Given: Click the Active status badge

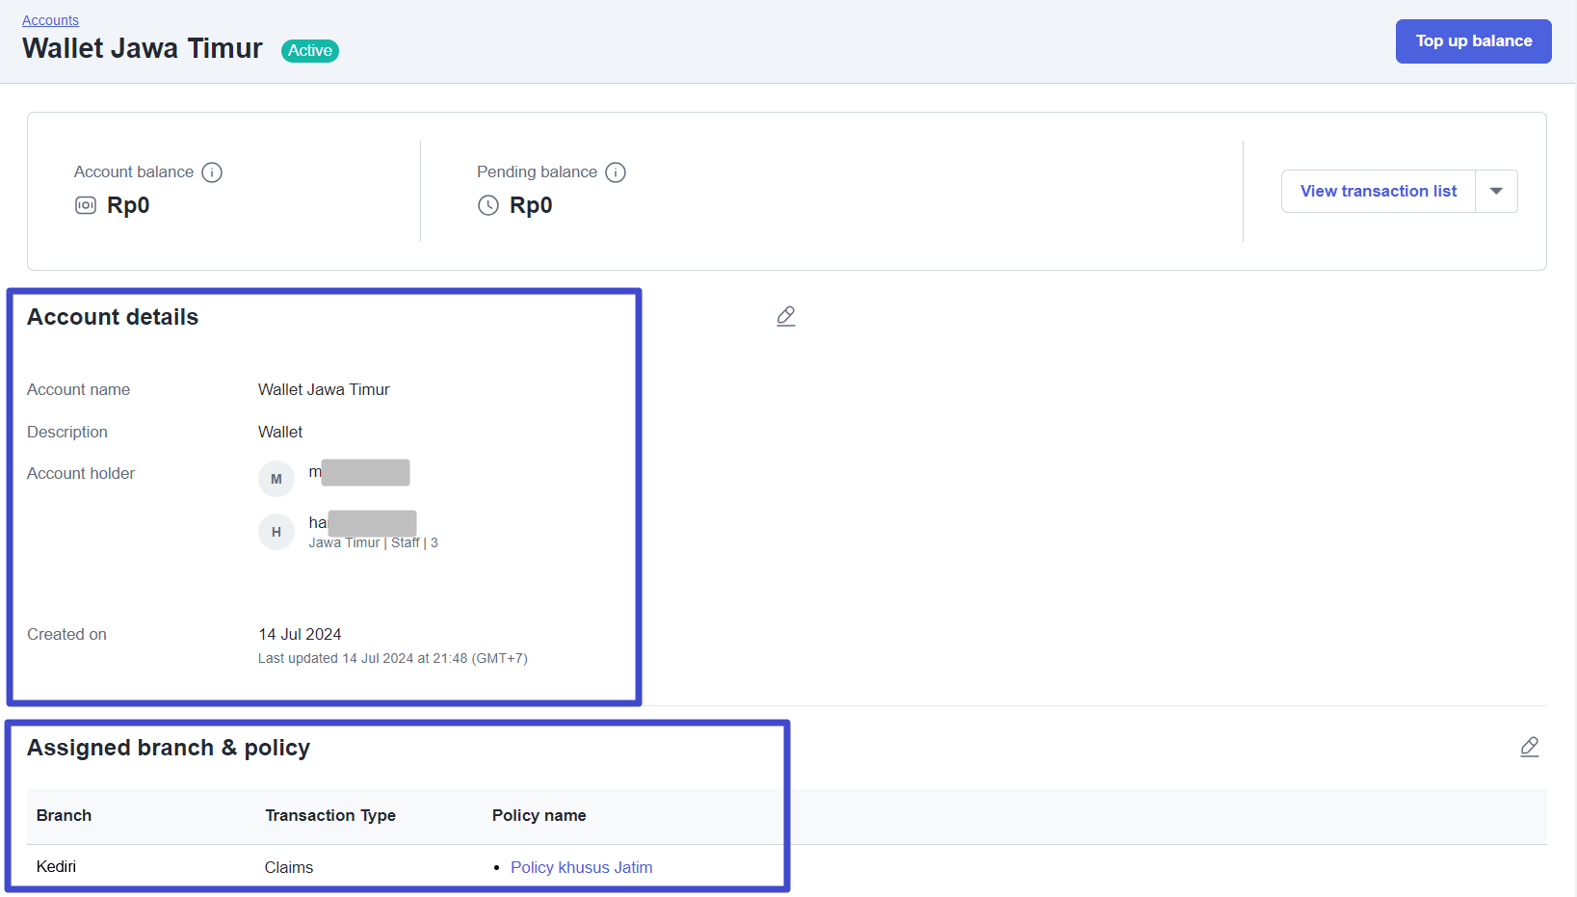Looking at the screenshot, I should (310, 51).
